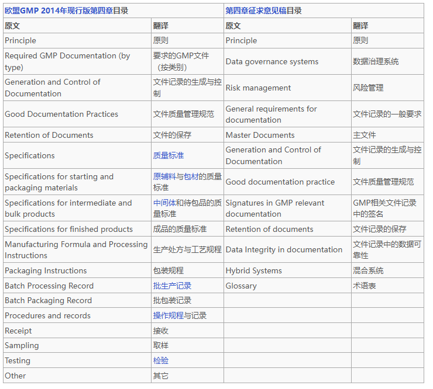Select the '接收' cell

click(187, 331)
